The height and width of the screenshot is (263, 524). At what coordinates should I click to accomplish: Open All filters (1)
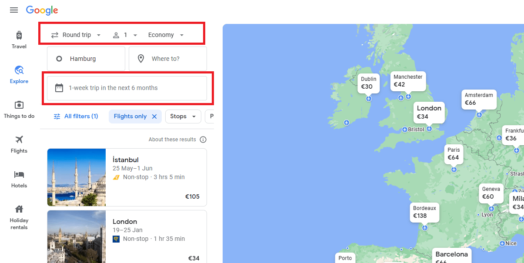(x=76, y=117)
